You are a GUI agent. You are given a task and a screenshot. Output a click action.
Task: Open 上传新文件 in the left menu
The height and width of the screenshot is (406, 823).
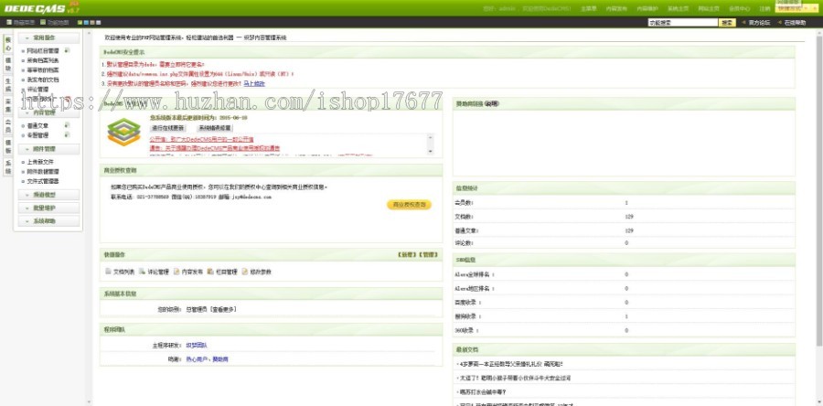40,162
